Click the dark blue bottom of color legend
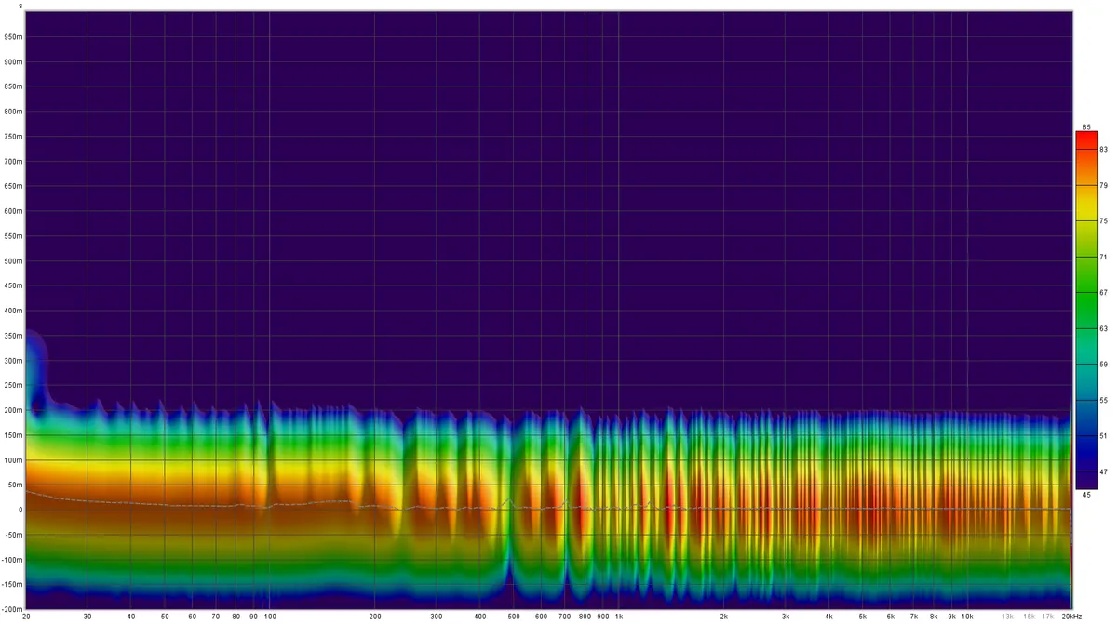The image size is (1117, 624). [1085, 471]
